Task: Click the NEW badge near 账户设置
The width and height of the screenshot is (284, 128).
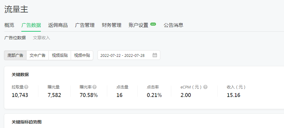Action: pos(153,24)
